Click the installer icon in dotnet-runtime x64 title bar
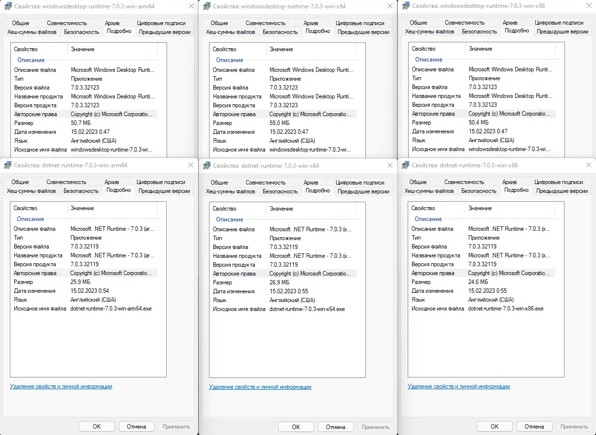The width and height of the screenshot is (596, 435). [207, 166]
